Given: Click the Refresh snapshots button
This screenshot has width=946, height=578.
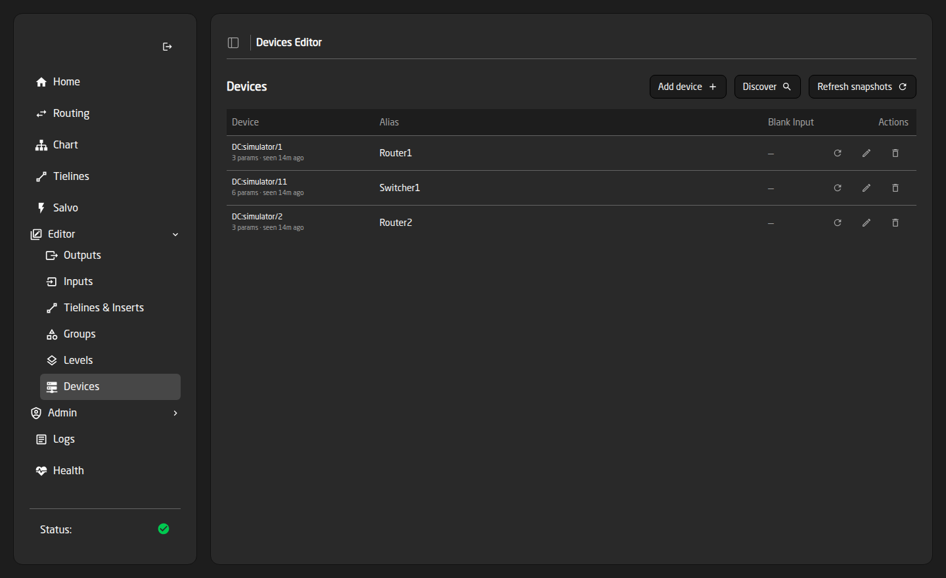Looking at the screenshot, I should click(x=863, y=87).
